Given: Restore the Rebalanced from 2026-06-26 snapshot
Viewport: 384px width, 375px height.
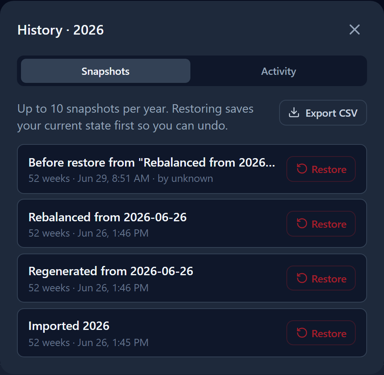Looking at the screenshot, I should [321, 224].
